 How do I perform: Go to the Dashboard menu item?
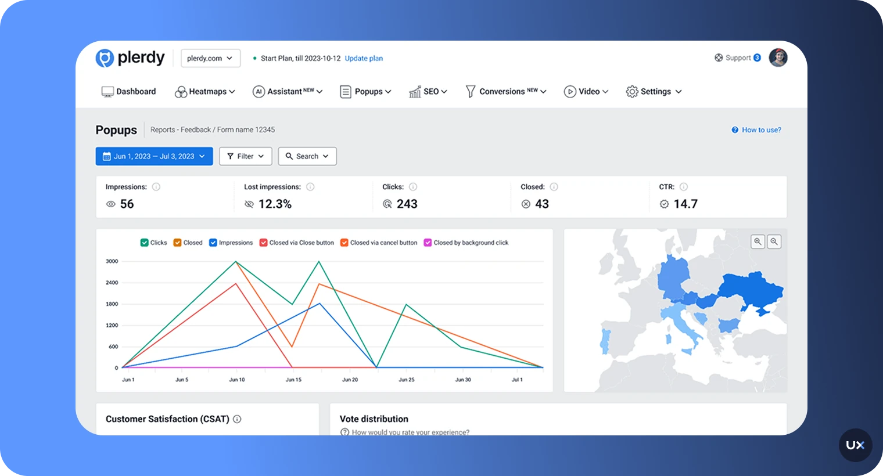129,91
